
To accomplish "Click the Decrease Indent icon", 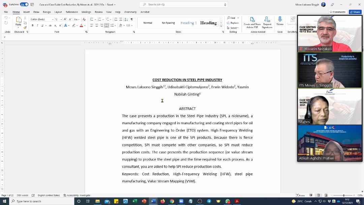I will click(116, 19).
